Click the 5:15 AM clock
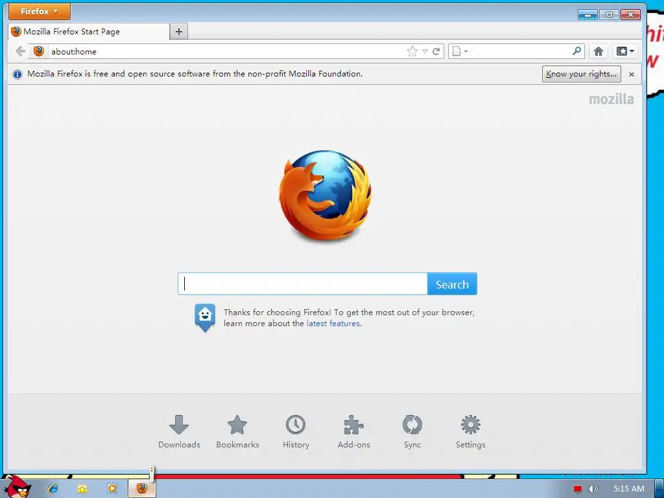 (x=629, y=489)
